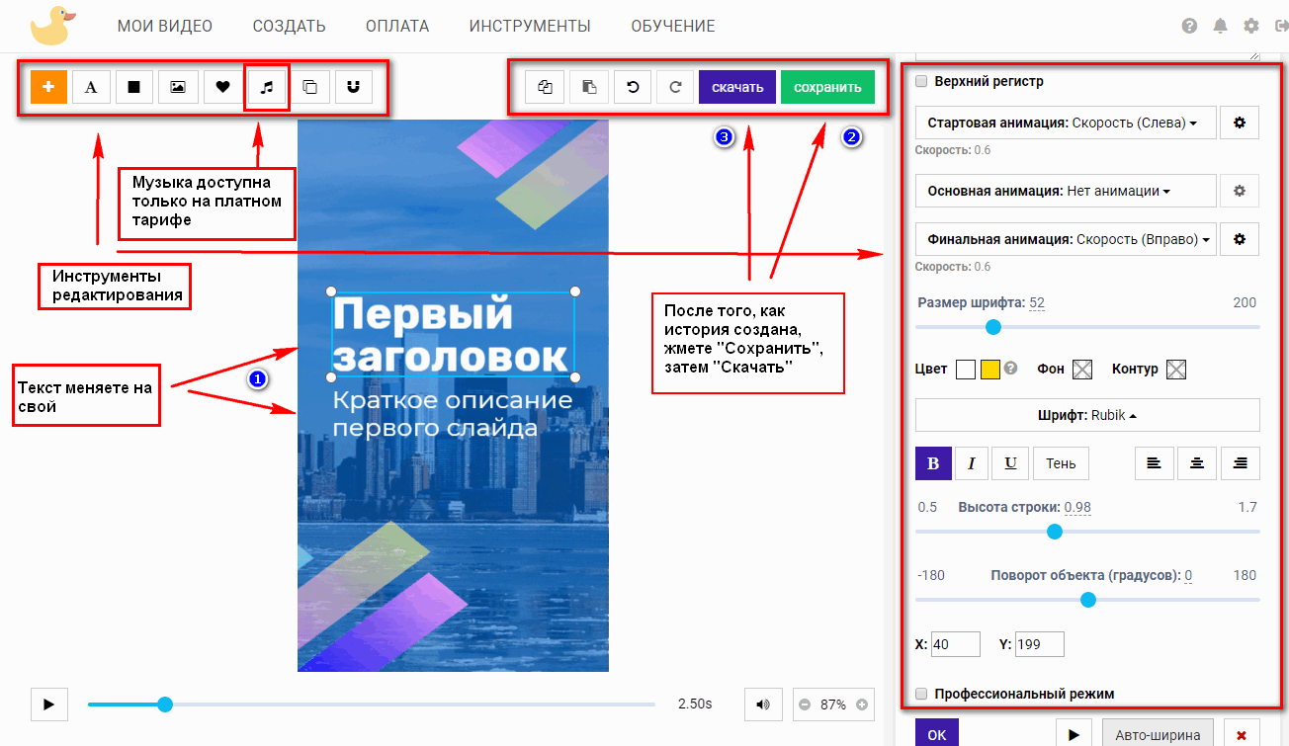Screen dimensions: 1289x746
Task: Toggle the Тень shadow button
Action: tap(1061, 462)
